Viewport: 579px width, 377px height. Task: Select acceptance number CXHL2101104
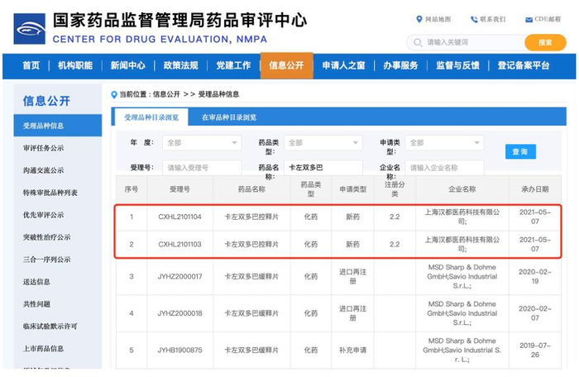[179, 217]
